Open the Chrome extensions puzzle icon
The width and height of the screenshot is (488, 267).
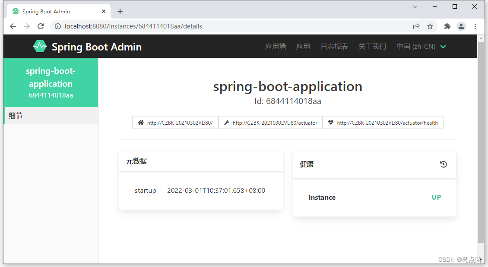click(447, 26)
